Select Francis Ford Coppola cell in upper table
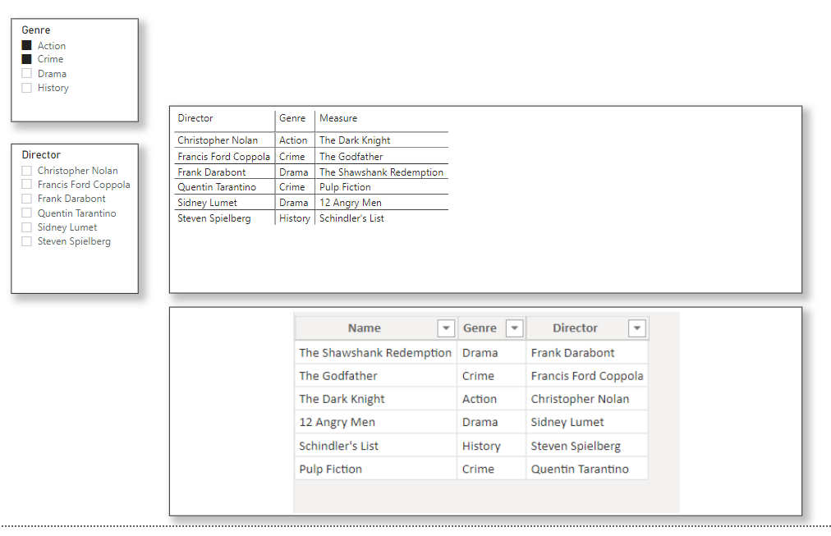 [x=223, y=157]
